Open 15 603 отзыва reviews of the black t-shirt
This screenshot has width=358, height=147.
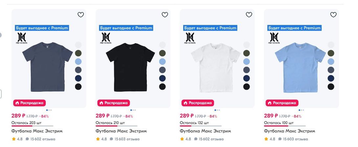(127, 139)
